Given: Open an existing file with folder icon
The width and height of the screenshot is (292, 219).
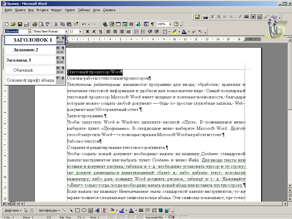Looking at the screenshot, I should coord(13,24).
